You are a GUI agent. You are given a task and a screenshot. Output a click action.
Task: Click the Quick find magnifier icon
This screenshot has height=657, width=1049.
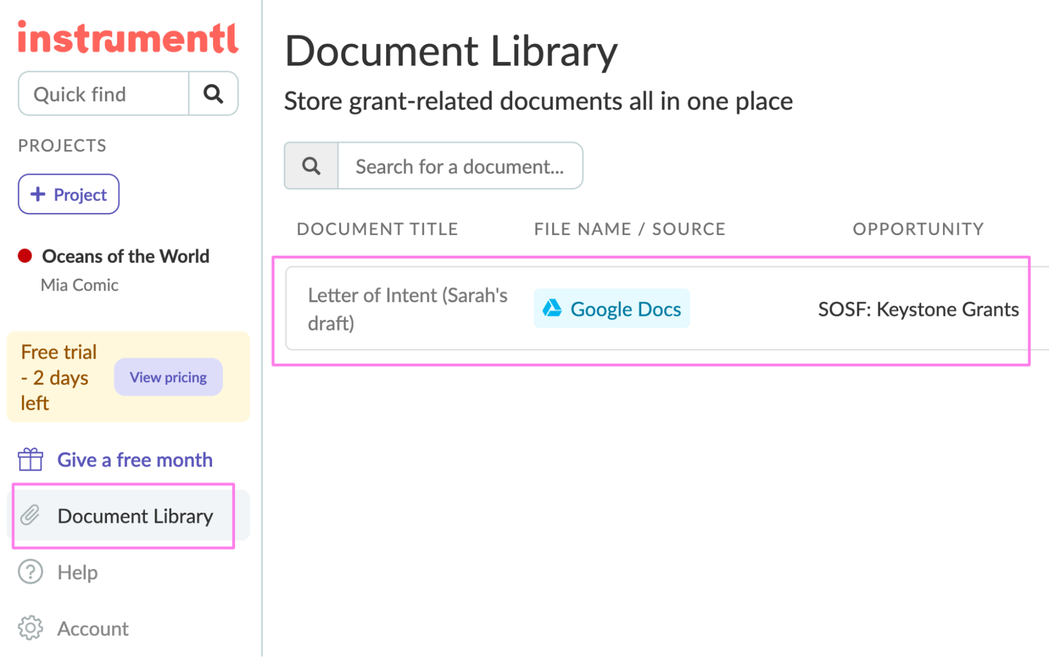coord(213,94)
